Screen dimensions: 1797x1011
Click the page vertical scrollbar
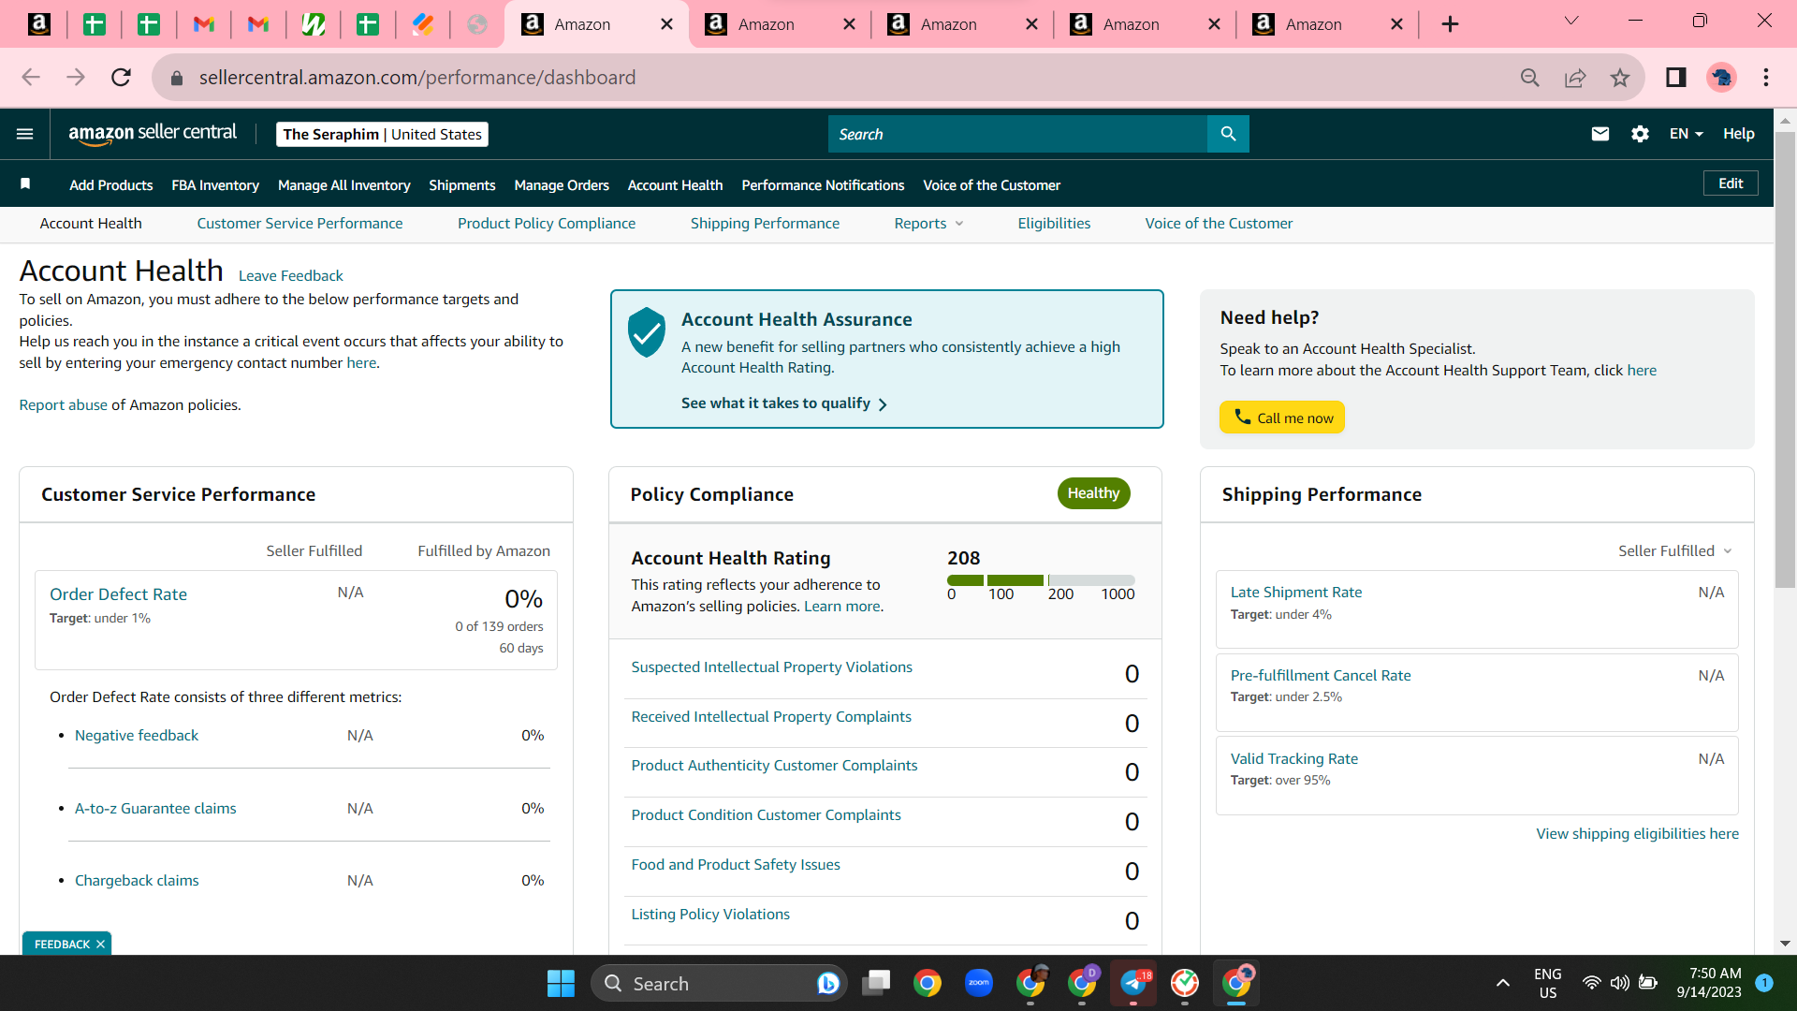pos(1785,360)
